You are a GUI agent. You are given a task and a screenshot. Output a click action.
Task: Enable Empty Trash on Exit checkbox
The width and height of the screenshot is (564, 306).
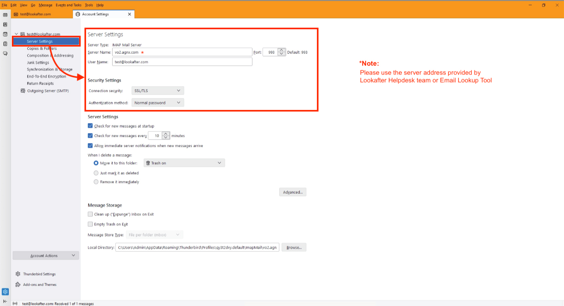tap(90, 224)
